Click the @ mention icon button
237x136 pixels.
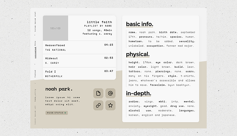point(110,93)
